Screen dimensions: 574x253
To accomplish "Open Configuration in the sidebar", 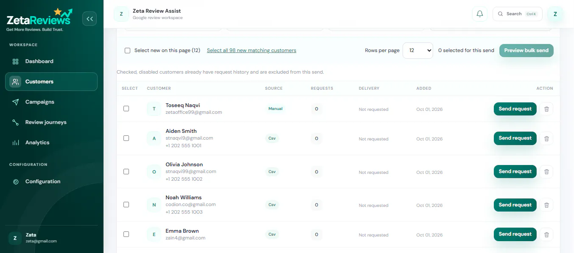I will click(51, 181).
